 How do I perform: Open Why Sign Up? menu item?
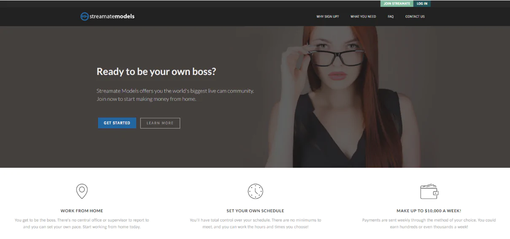(328, 17)
